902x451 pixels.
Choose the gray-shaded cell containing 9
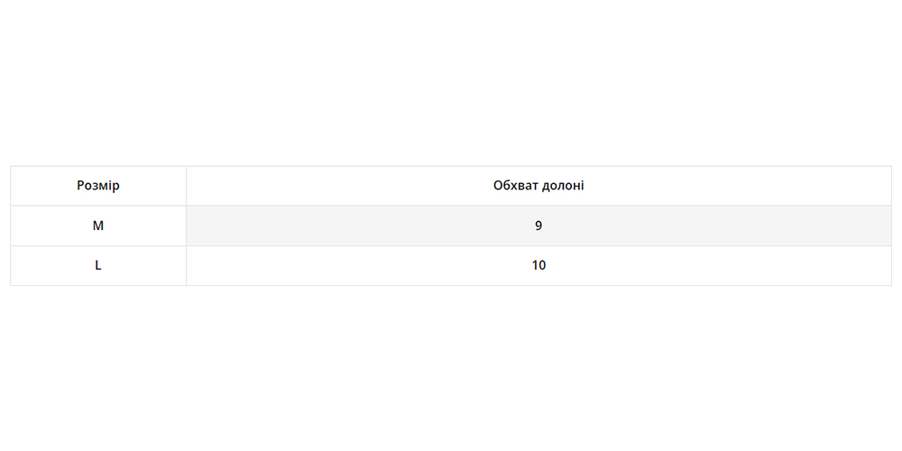[538, 225]
